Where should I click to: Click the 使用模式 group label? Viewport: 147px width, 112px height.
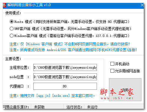coord(13,13)
